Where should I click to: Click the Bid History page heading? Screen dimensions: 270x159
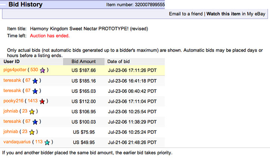click(25, 4)
